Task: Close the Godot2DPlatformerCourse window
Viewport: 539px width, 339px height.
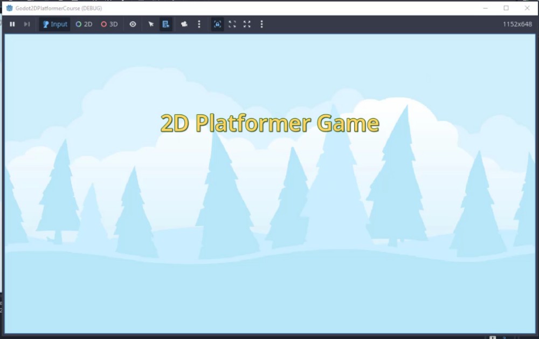Action: pos(527,8)
